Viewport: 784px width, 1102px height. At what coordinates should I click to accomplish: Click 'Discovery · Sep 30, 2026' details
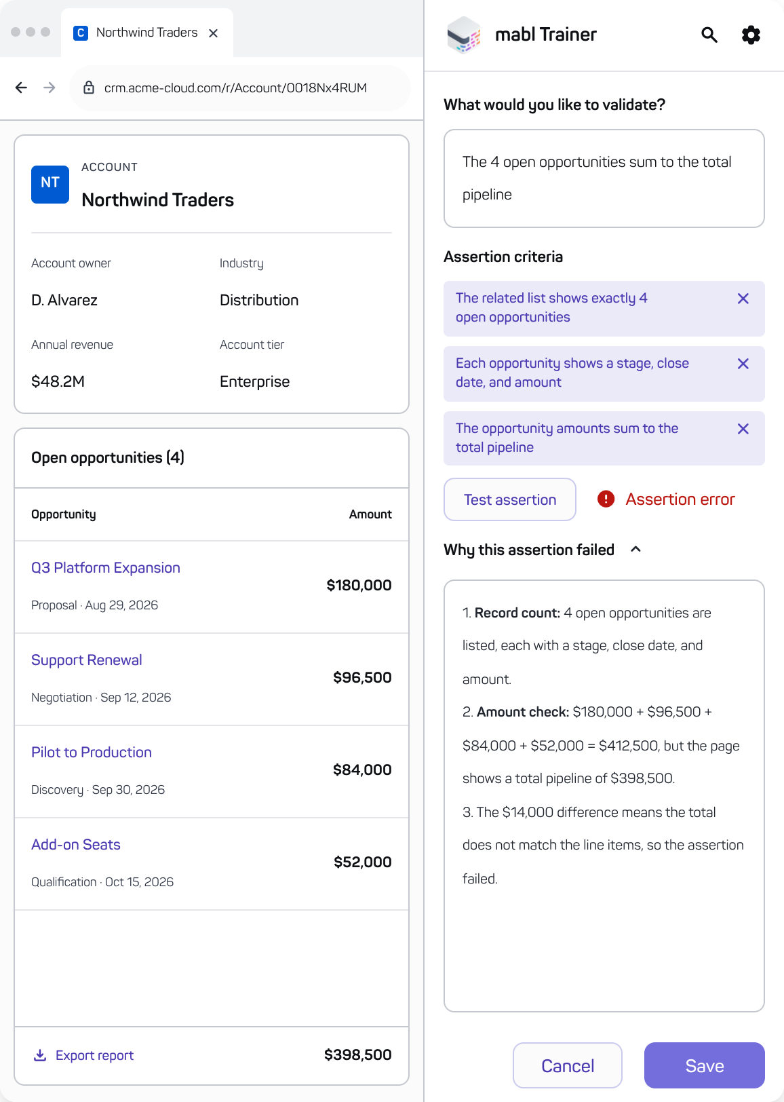[98, 790]
